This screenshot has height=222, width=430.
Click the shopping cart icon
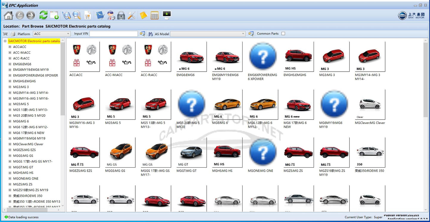pyautogui.click(x=5, y=34)
